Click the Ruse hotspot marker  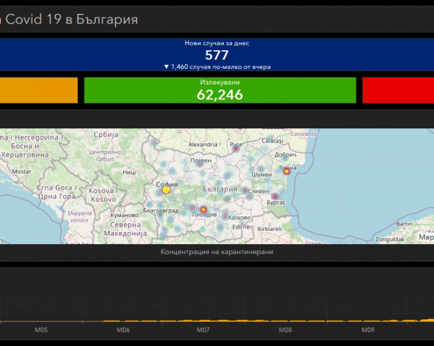coord(236,148)
